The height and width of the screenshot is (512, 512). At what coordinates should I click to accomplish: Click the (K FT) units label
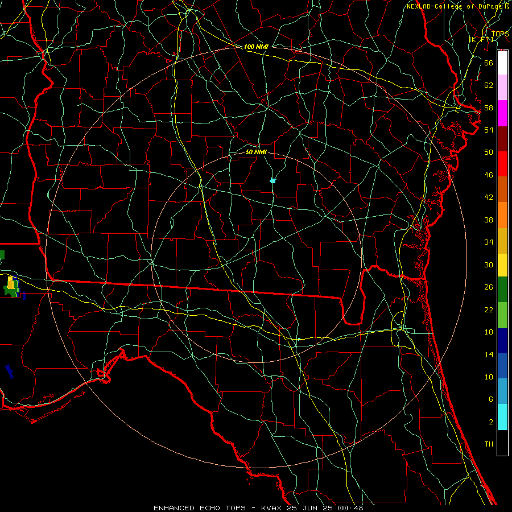click(x=481, y=39)
